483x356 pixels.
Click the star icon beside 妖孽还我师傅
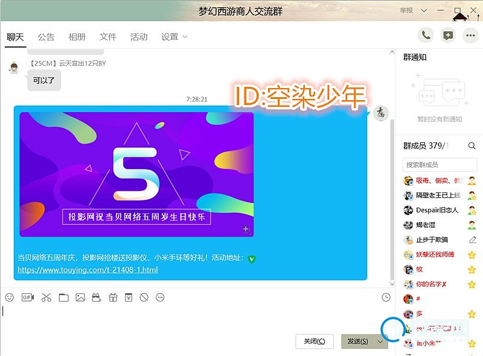point(472,255)
